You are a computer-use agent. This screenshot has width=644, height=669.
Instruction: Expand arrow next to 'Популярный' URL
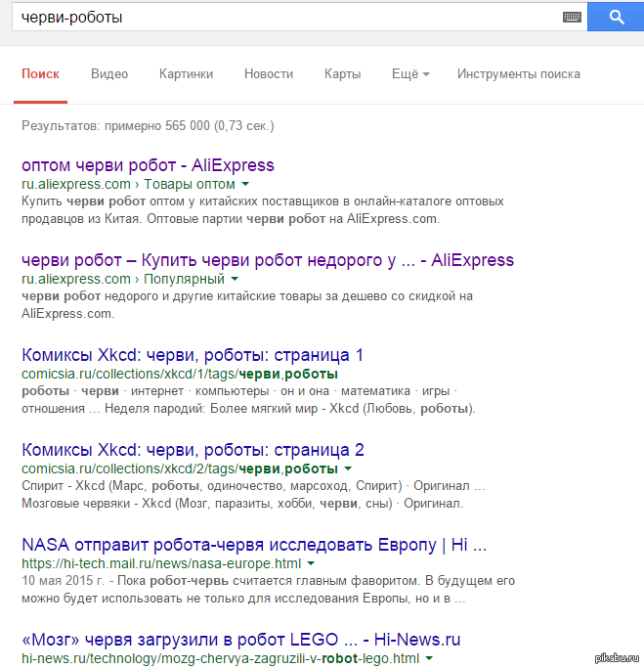pos(235,279)
